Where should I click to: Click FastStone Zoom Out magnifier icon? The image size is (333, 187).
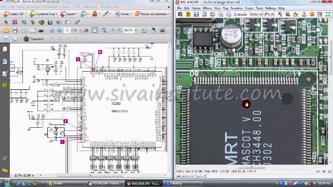[228, 15]
